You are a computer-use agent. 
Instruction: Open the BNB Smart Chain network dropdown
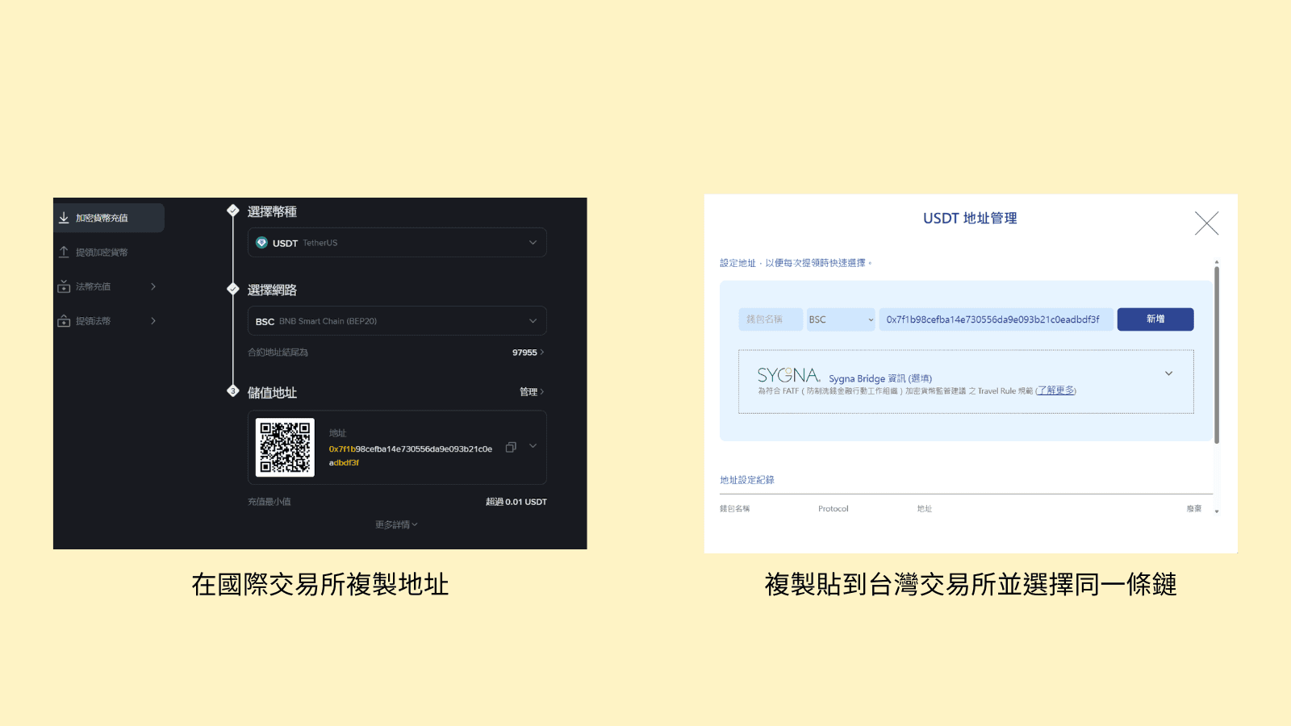[533, 320]
